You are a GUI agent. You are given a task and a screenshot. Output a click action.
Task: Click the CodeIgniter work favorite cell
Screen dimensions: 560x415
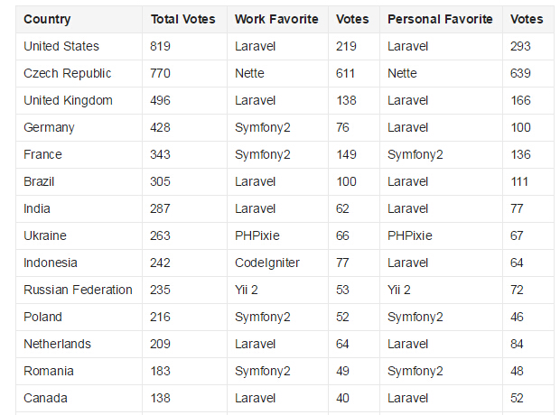point(266,263)
